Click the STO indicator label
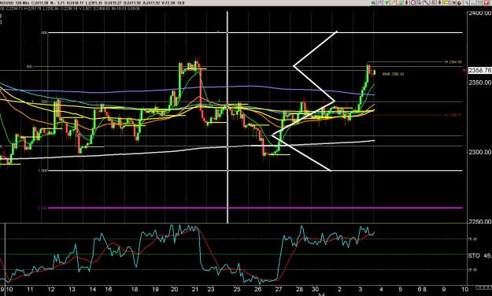 point(474,256)
